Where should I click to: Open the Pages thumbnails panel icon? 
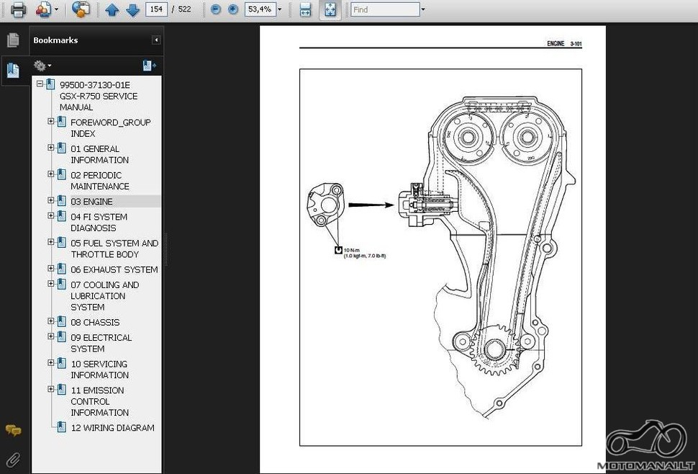pyautogui.click(x=13, y=40)
